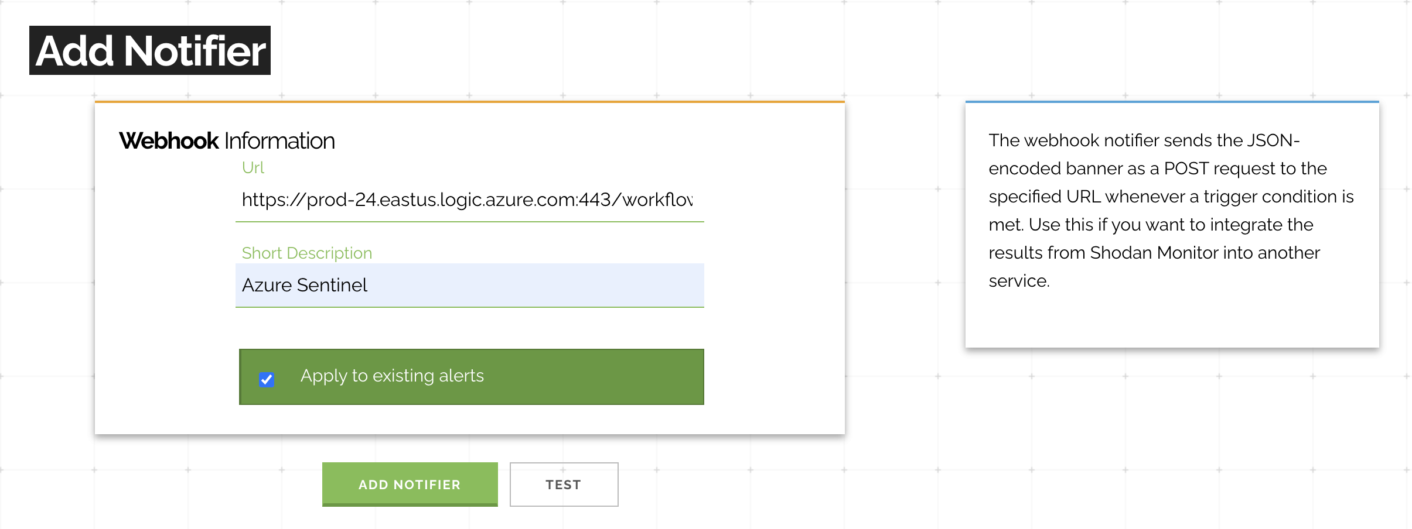Click empty green area of apply-alerts banner
Viewport: 1412px width, 529px height.
click(x=592, y=377)
